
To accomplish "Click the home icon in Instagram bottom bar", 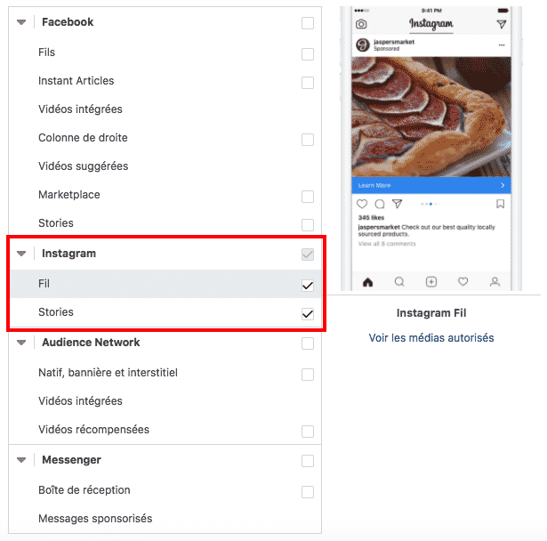I will (x=367, y=282).
